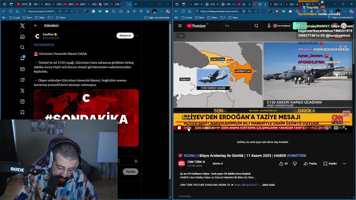The width and height of the screenshot is (356, 200).
Task: Open more actions next to Kaydet
Action: pos(345,164)
